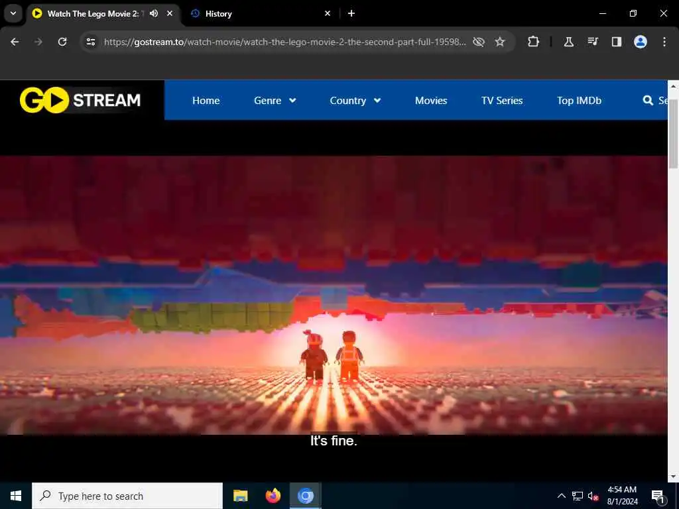
Task: Open the Chrome three-dot menu
Action: [664, 42]
